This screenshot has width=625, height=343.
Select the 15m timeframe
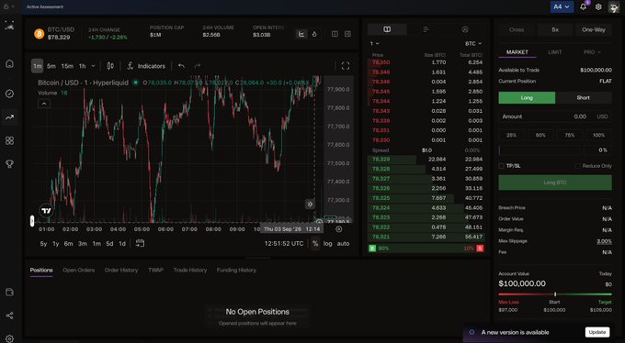coord(67,66)
